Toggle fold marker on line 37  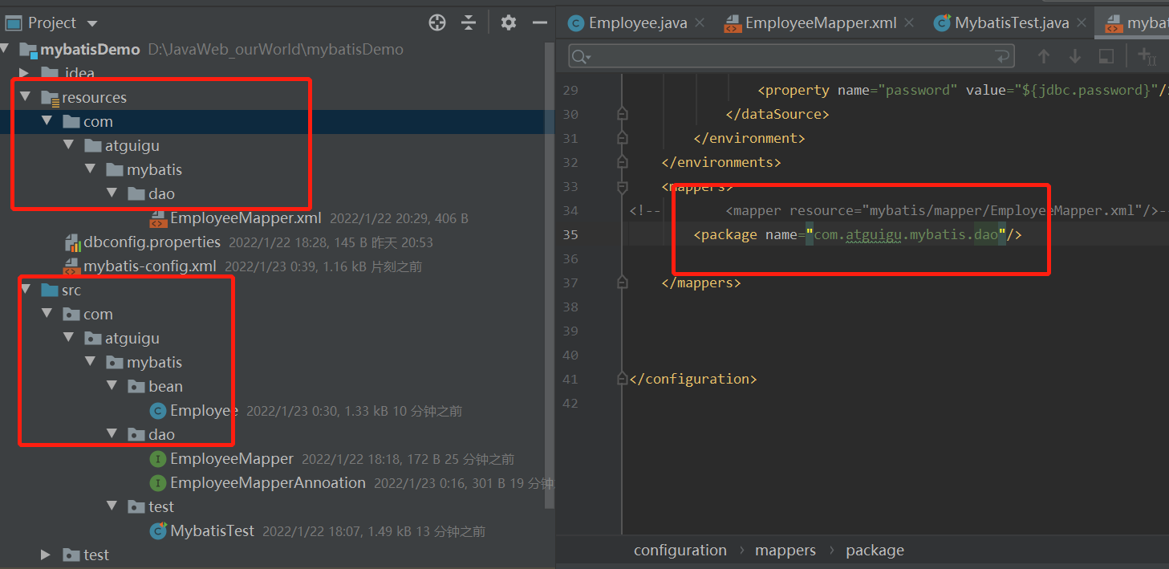622,282
